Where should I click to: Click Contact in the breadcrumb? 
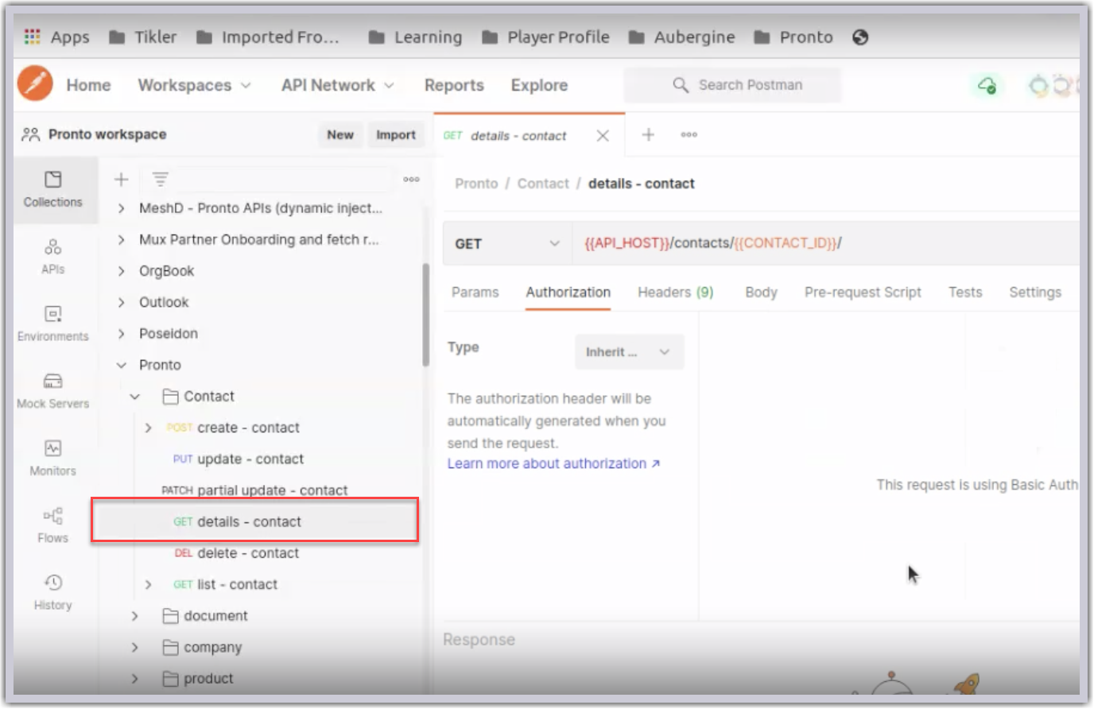pos(543,184)
